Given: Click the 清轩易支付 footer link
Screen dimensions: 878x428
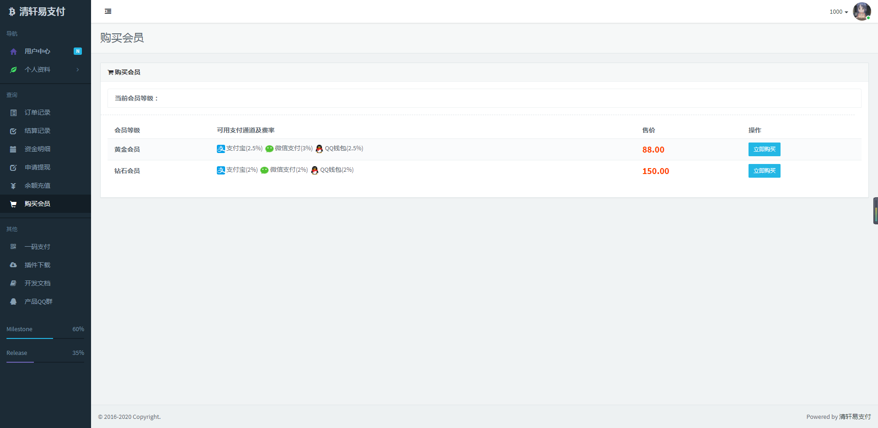Looking at the screenshot, I should point(855,417).
